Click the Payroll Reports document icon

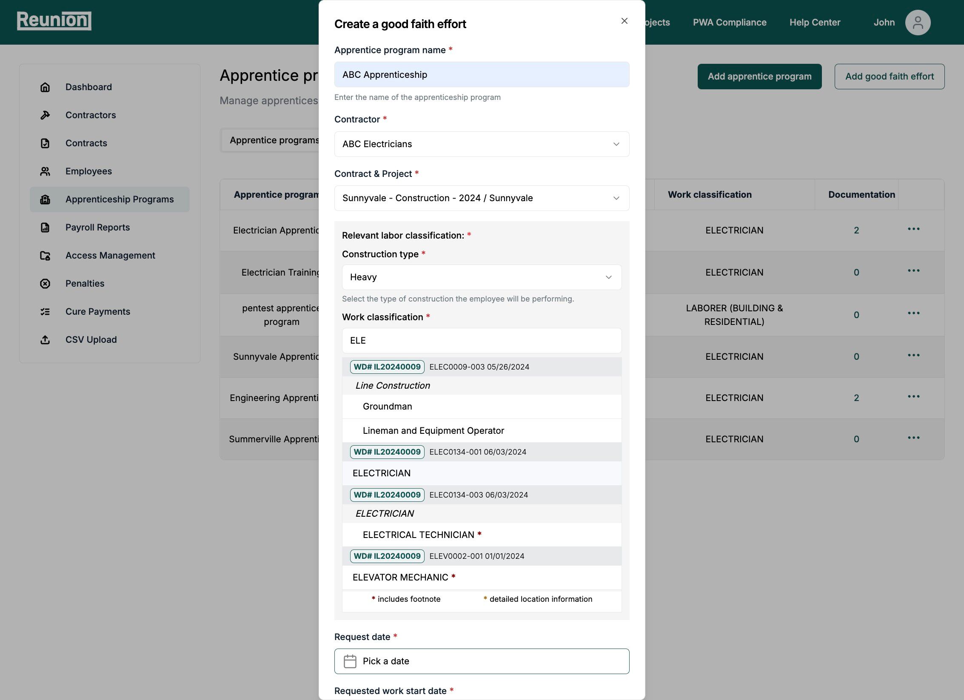tap(45, 228)
